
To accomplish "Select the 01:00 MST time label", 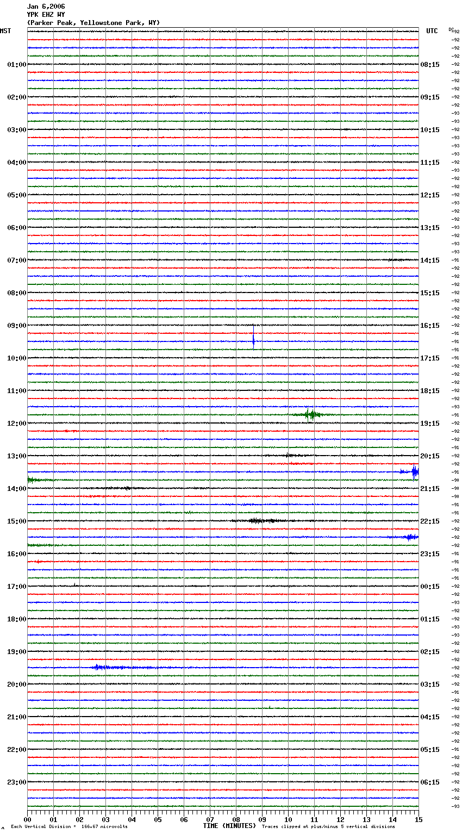I will pyautogui.click(x=17, y=65).
